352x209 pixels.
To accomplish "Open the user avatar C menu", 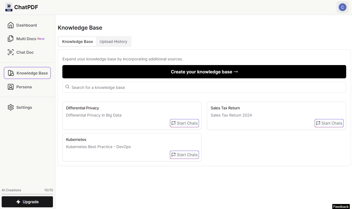I will (343, 7).
